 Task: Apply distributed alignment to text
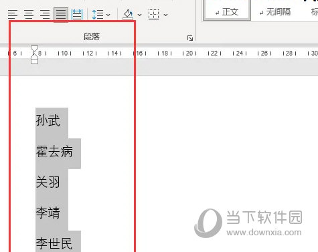coord(77,14)
